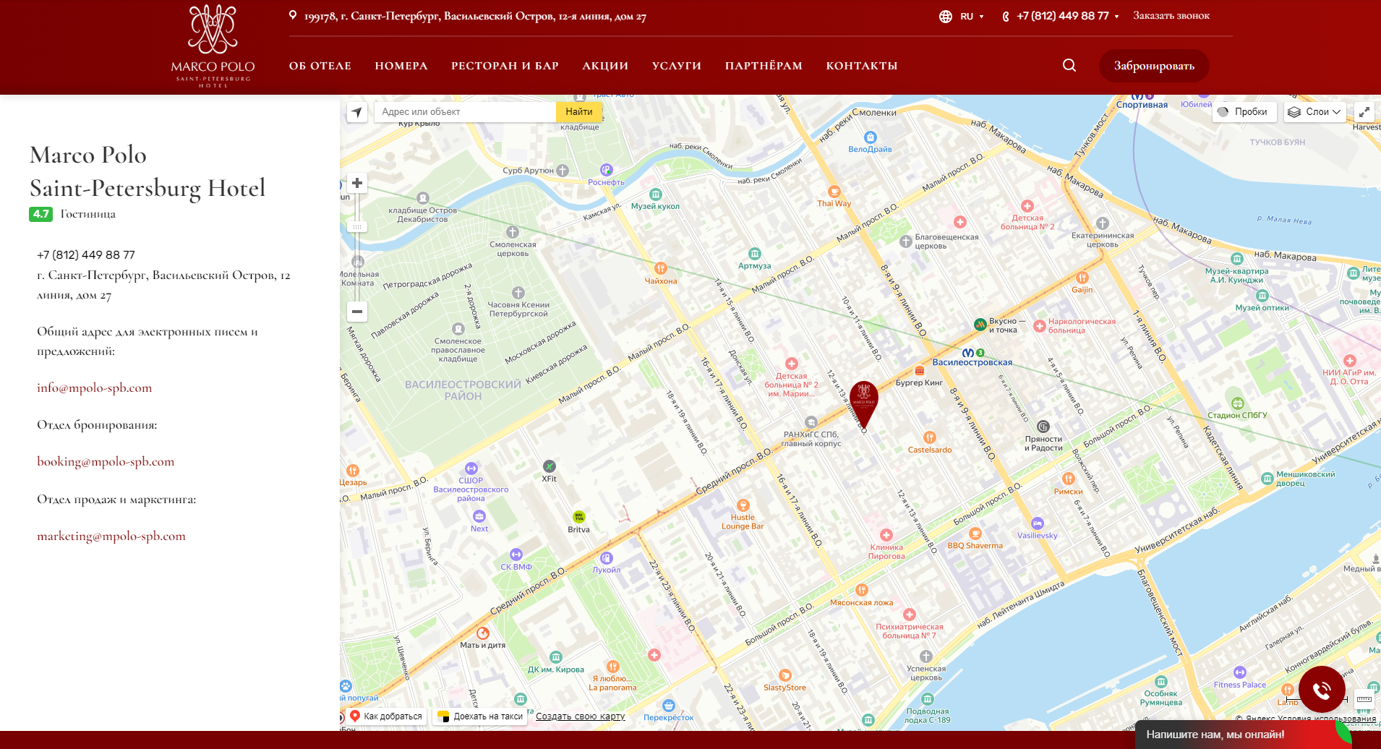Email marketing@mpolo-spb.com link
Screen dimensions: 1381x749
click(x=111, y=536)
